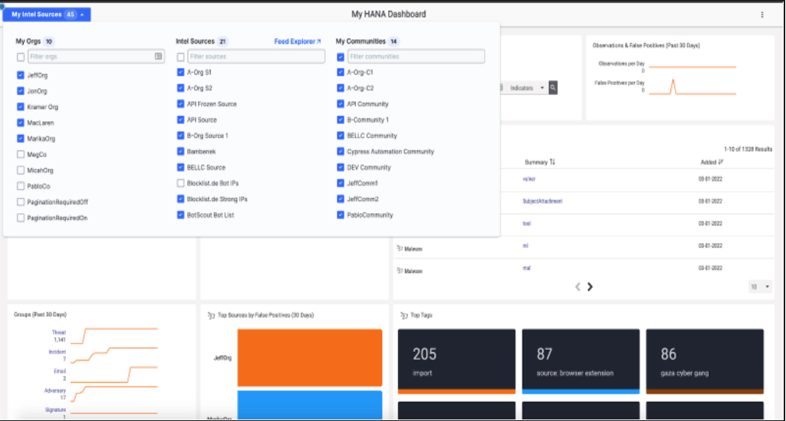Uncheck JeffComm1 community
Viewport: 786px width, 421px height.
point(341,183)
